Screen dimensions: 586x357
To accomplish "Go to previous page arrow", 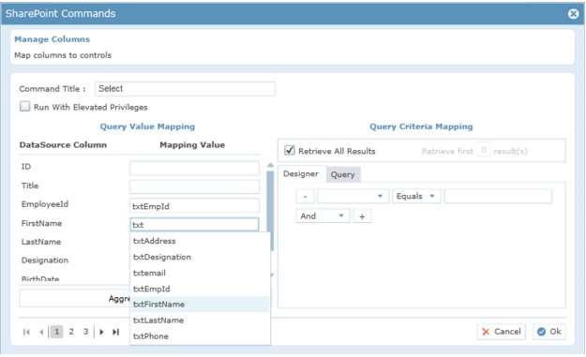I will 41,332.
